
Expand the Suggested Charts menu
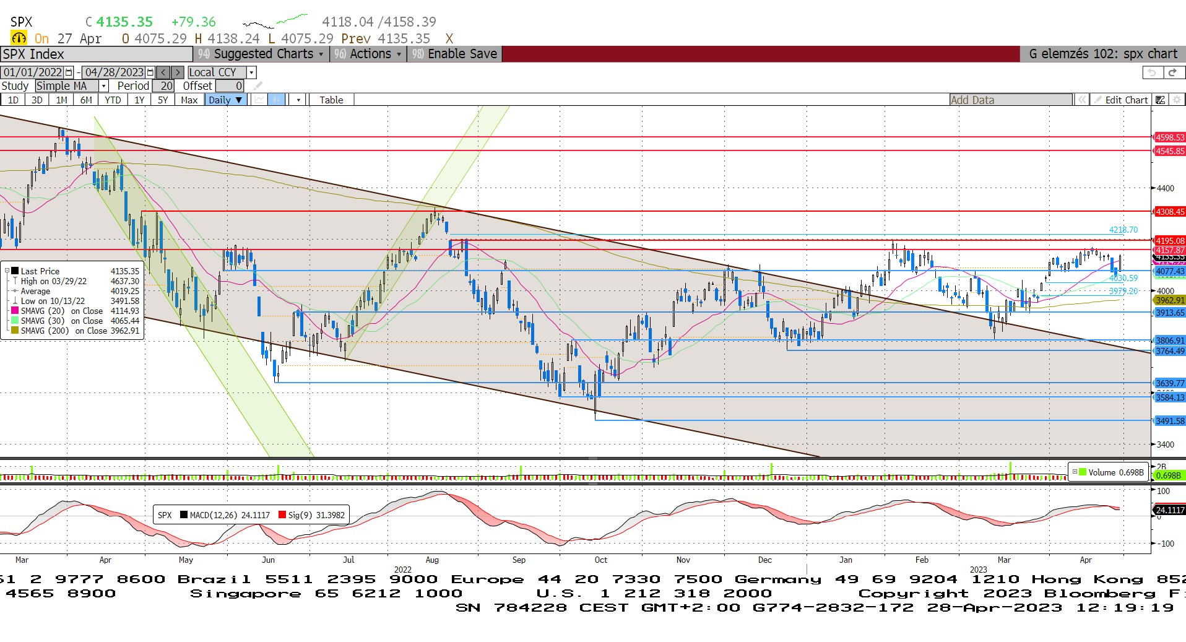[261, 54]
